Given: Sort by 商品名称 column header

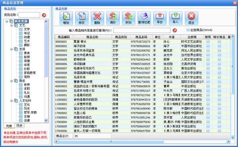Looking at the screenshot, I should [x=92, y=37].
